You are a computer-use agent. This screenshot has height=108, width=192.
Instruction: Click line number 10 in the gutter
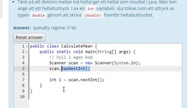tap(22, 97)
